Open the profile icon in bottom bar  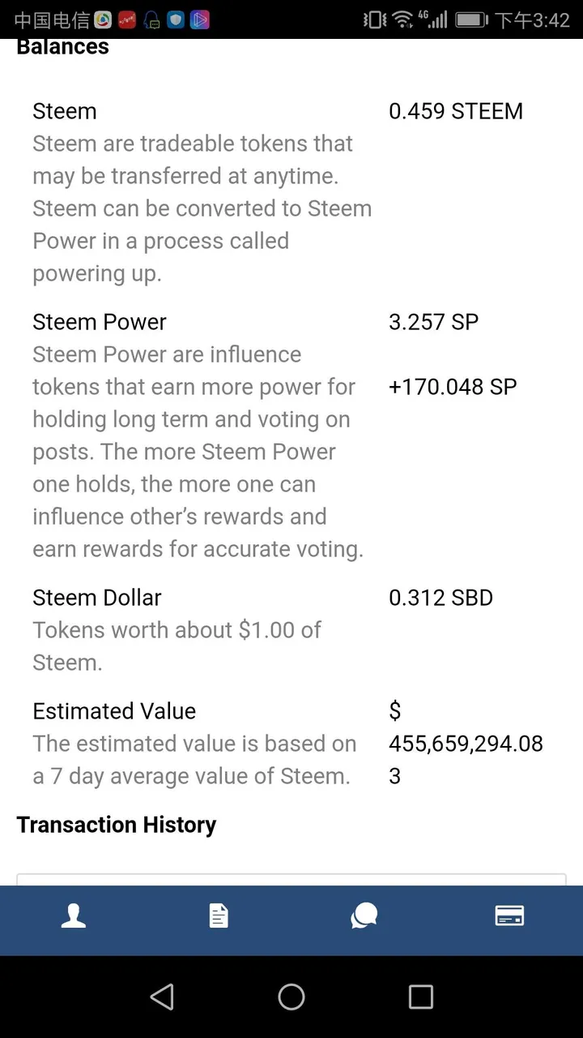point(74,916)
